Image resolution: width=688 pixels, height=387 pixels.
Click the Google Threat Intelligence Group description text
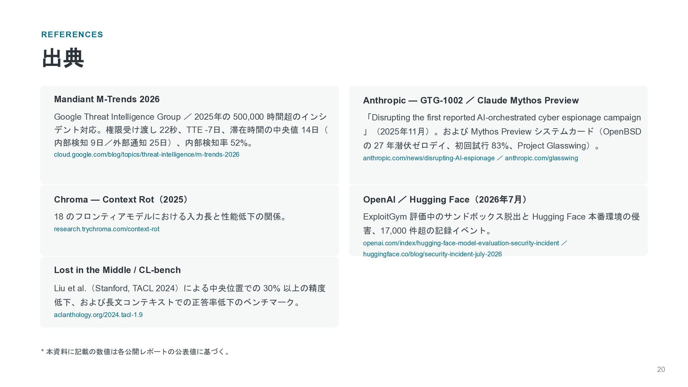coord(191,130)
